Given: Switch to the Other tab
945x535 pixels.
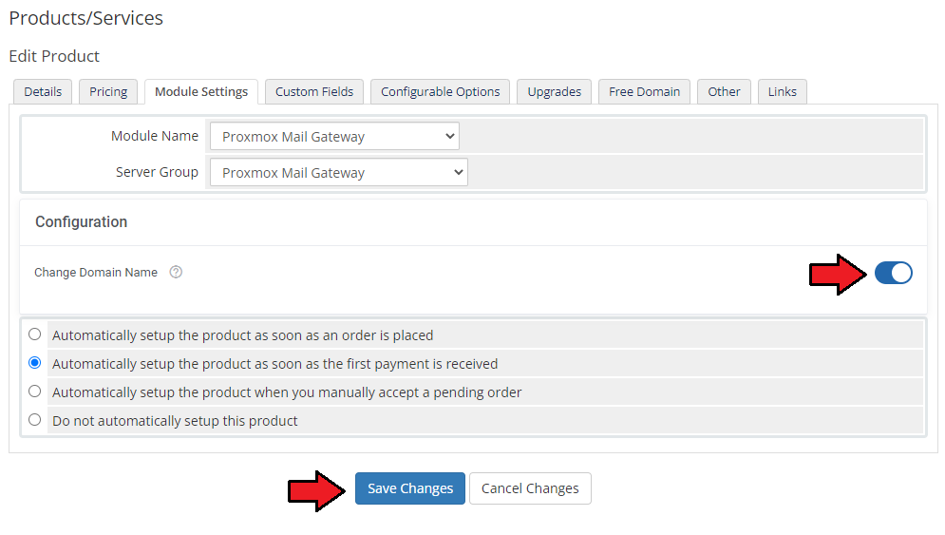Looking at the screenshot, I should (724, 91).
